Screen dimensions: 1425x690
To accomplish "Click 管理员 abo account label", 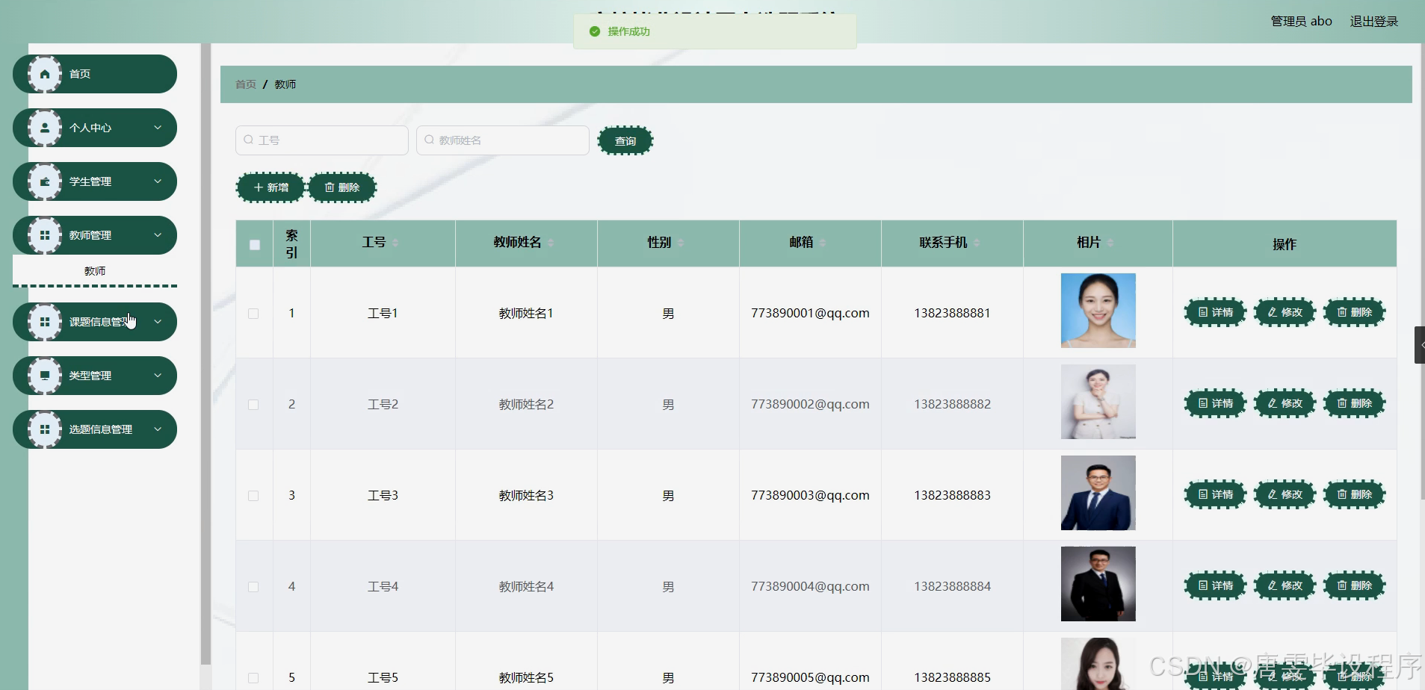I will (x=1301, y=21).
